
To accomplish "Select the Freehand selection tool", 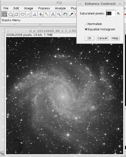I will 23,14.
